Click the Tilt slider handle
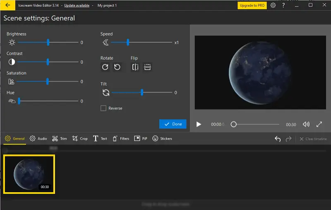331x210 pixels. (142, 92)
